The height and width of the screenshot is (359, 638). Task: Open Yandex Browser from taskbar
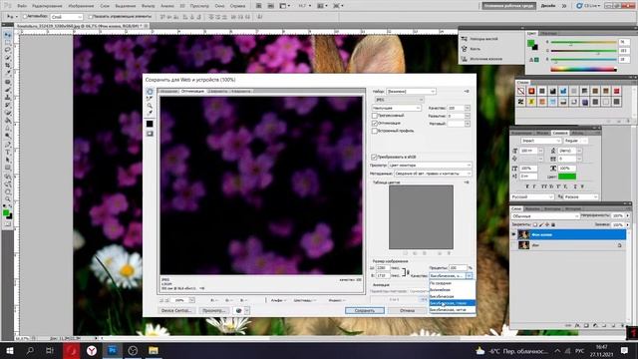pos(92,350)
